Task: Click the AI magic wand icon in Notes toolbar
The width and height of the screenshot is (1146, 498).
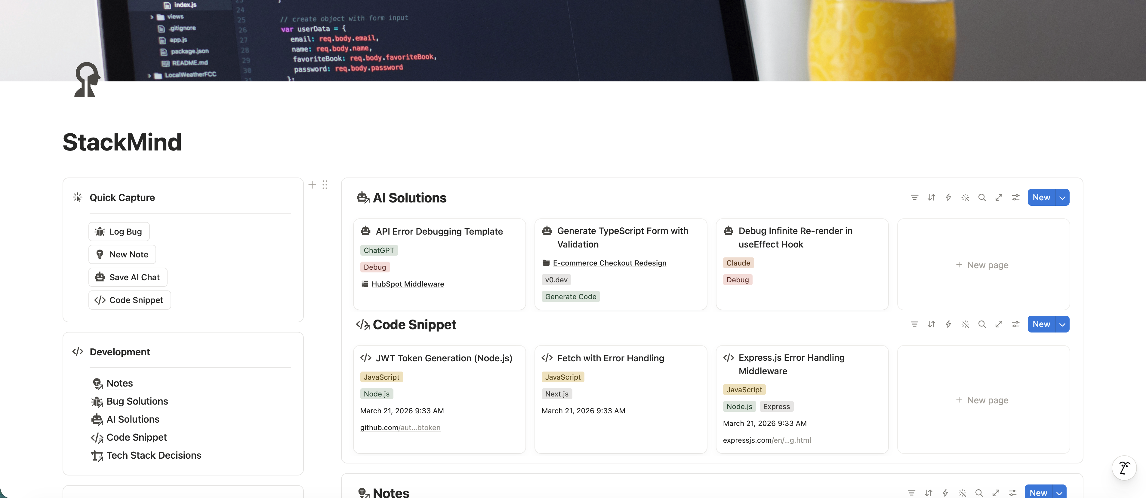Action: pyautogui.click(x=962, y=493)
